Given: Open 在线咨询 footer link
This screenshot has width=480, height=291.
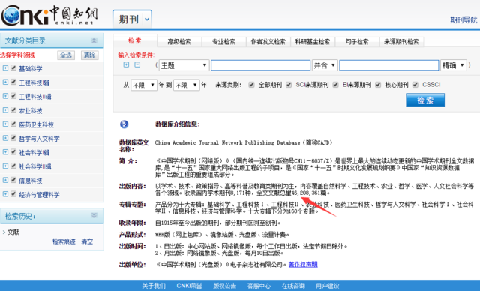Looking at the screenshot, I should pyautogui.click(x=293, y=286).
